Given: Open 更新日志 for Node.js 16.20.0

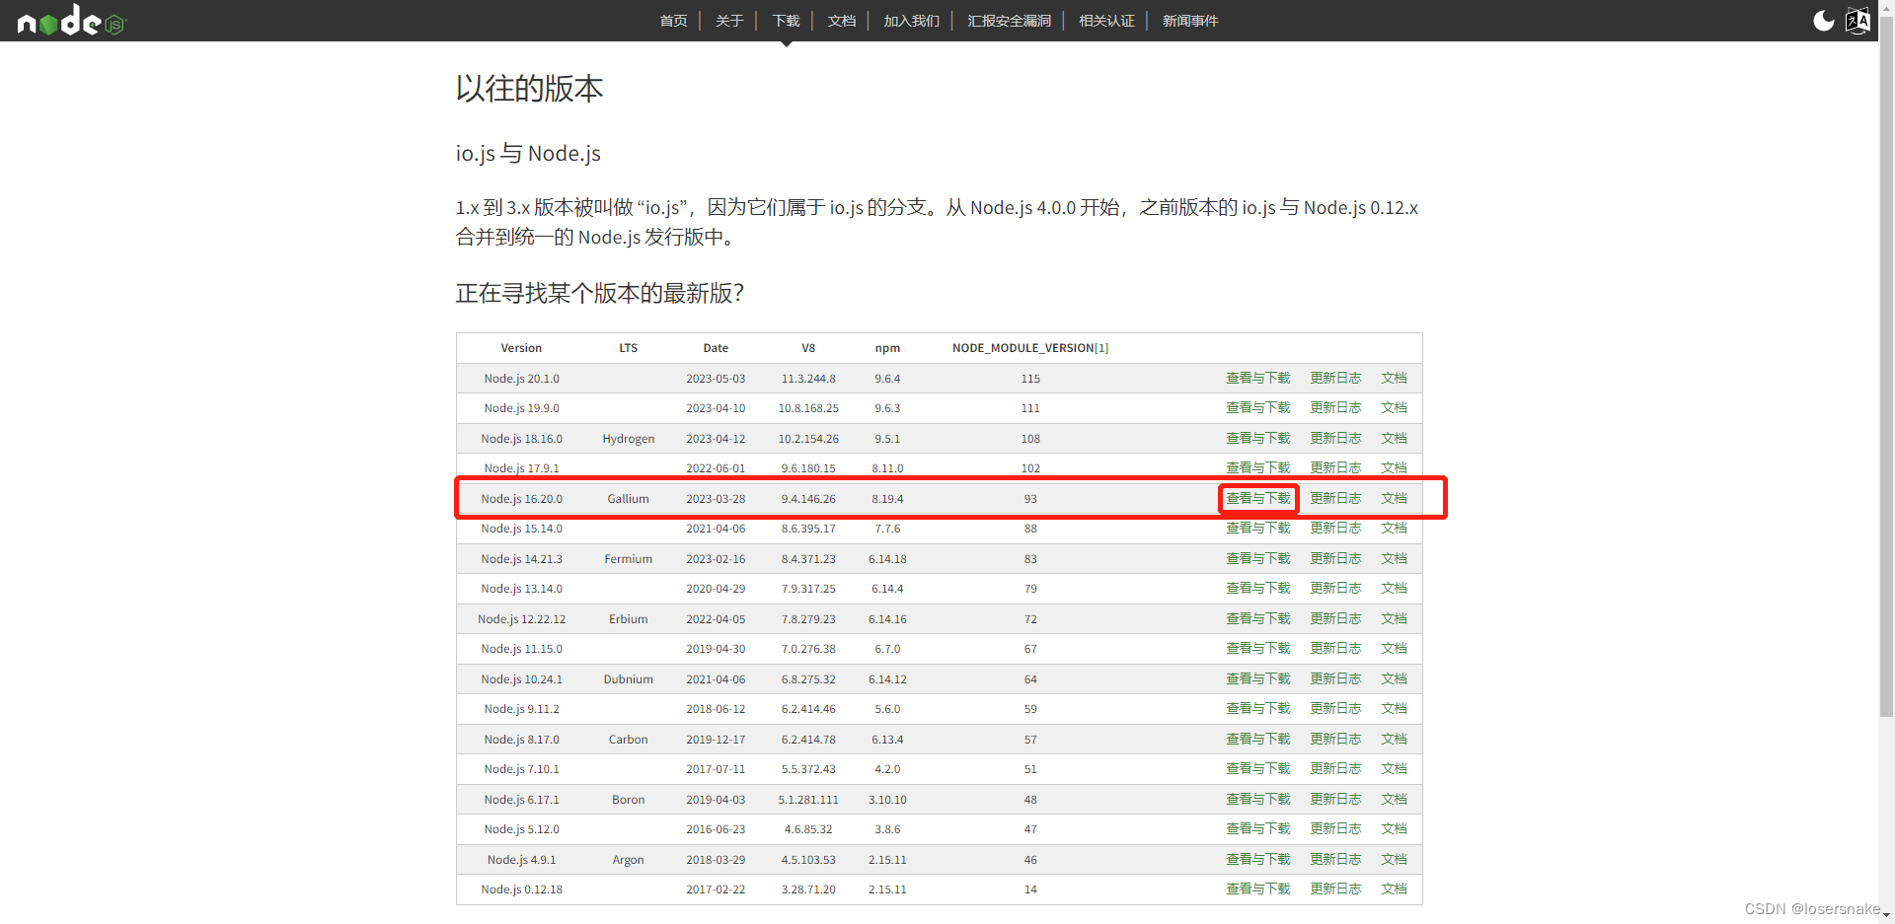Looking at the screenshot, I should (x=1335, y=499).
